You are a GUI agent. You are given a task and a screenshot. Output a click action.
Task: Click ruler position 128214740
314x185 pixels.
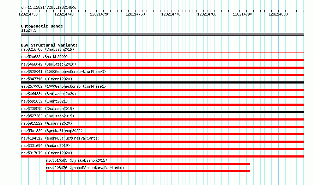64,14
